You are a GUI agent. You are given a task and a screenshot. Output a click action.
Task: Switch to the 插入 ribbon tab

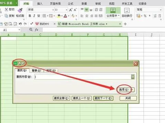tap(40, 4)
